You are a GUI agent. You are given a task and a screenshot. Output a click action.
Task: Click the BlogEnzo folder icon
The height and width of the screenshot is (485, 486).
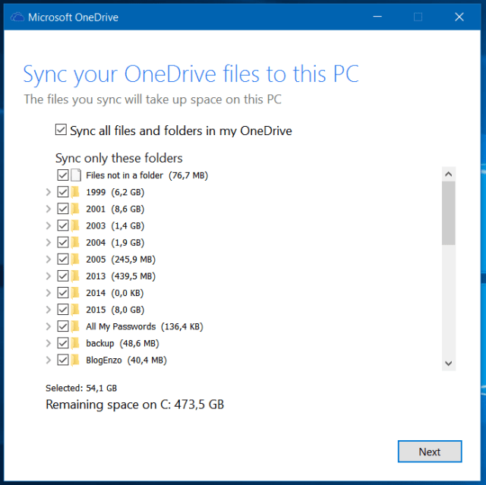(75, 360)
